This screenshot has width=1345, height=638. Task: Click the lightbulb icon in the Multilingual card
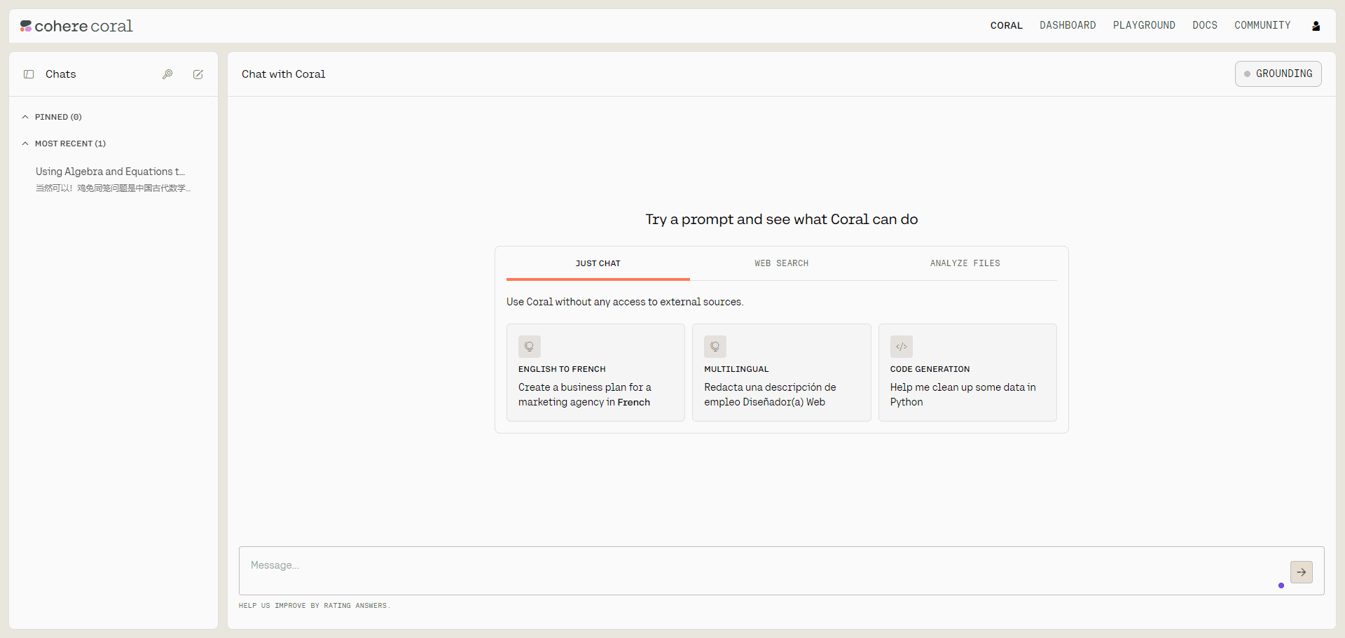(715, 347)
